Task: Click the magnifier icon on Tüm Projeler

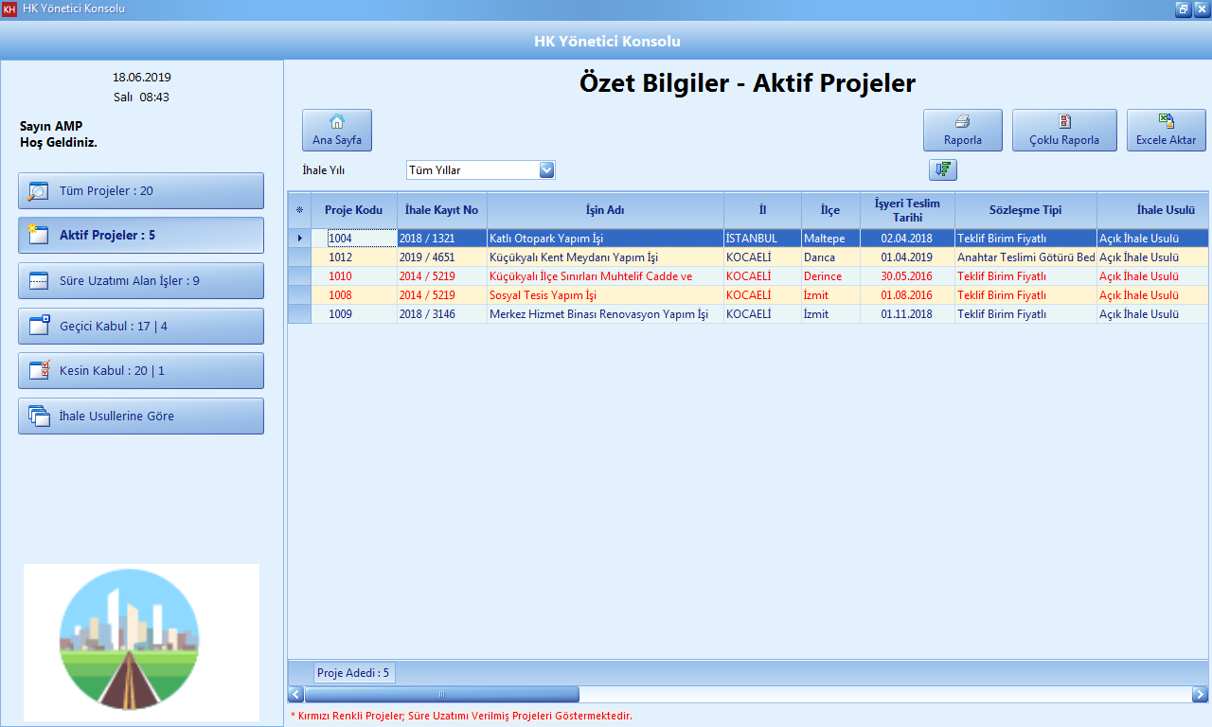Action: tap(39, 190)
